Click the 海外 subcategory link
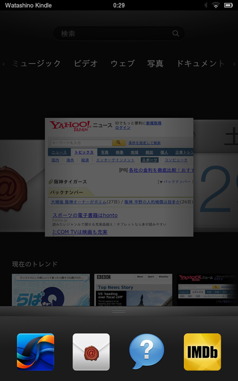Screen dimensions: 238x381 pyautogui.click(x=70, y=160)
